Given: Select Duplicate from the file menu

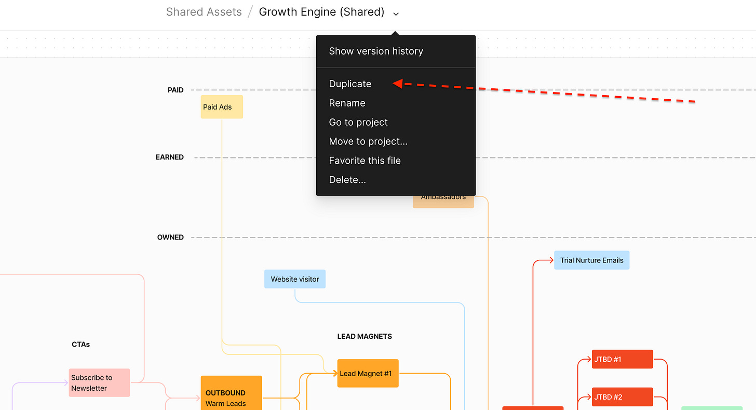Looking at the screenshot, I should tap(396, 84).
